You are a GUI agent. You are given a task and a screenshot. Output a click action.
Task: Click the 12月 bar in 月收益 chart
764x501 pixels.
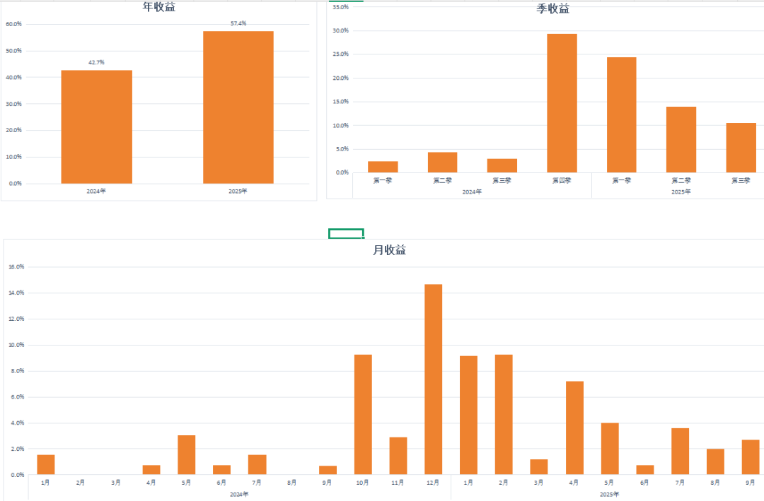433,379
